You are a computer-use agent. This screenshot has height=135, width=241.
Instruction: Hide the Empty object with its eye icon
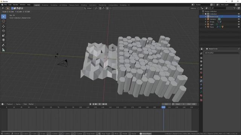[x=239, y=22]
